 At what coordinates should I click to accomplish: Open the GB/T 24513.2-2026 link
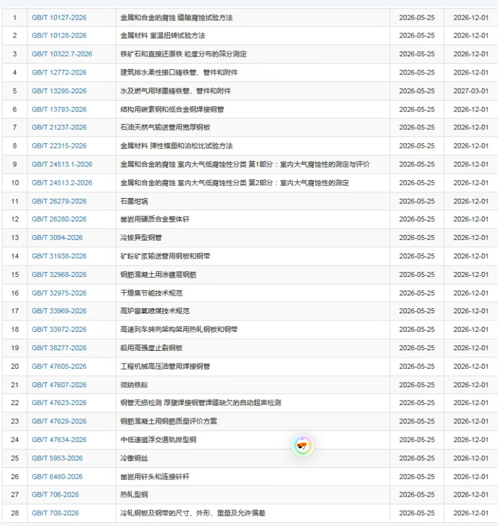62,183
